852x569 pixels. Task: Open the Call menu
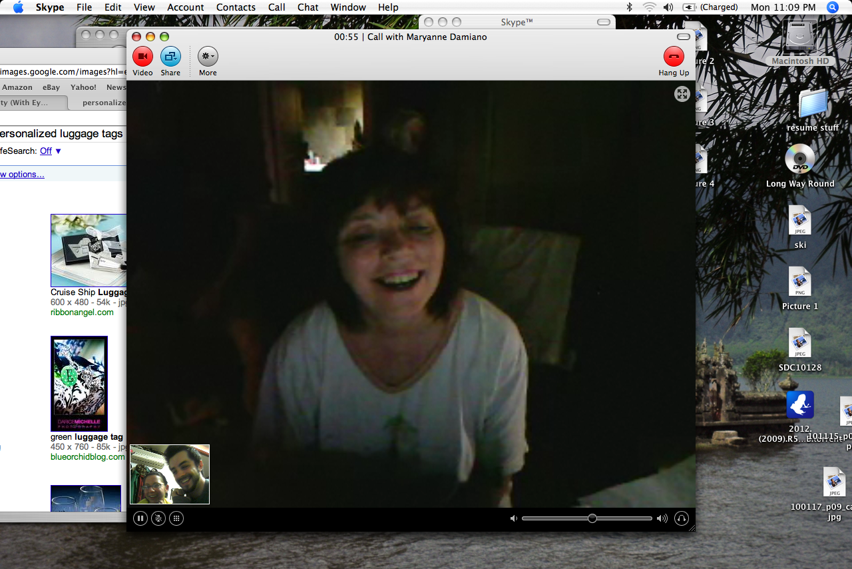click(276, 7)
